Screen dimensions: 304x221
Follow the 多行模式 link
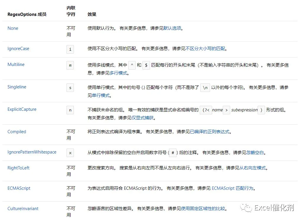click(118, 73)
